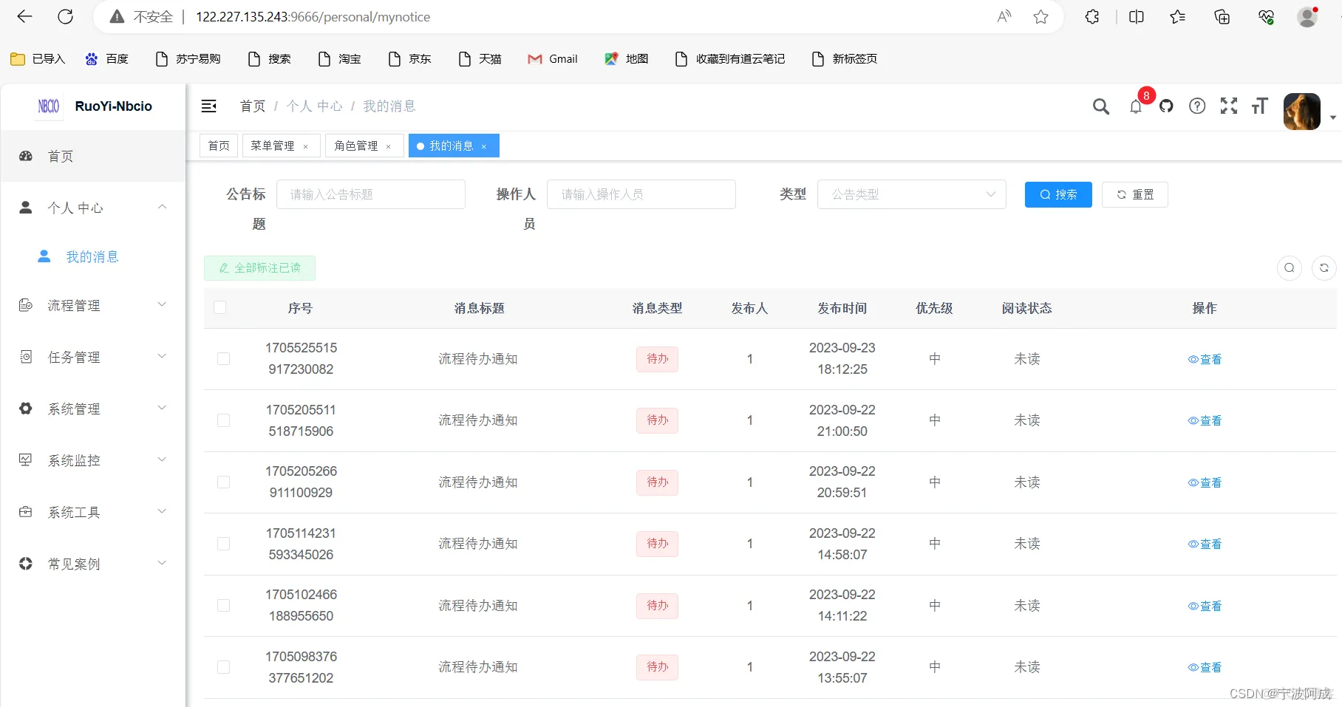Open the browser favorites list
Image resolution: width=1342 pixels, height=707 pixels.
click(1178, 16)
